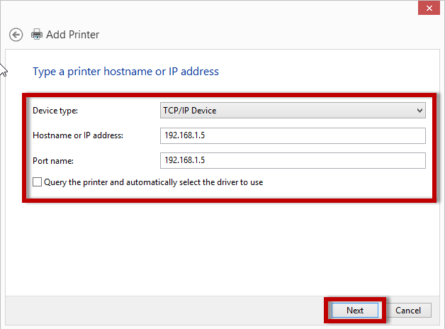Click the Next button
The image size is (445, 329).
point(355,311)
